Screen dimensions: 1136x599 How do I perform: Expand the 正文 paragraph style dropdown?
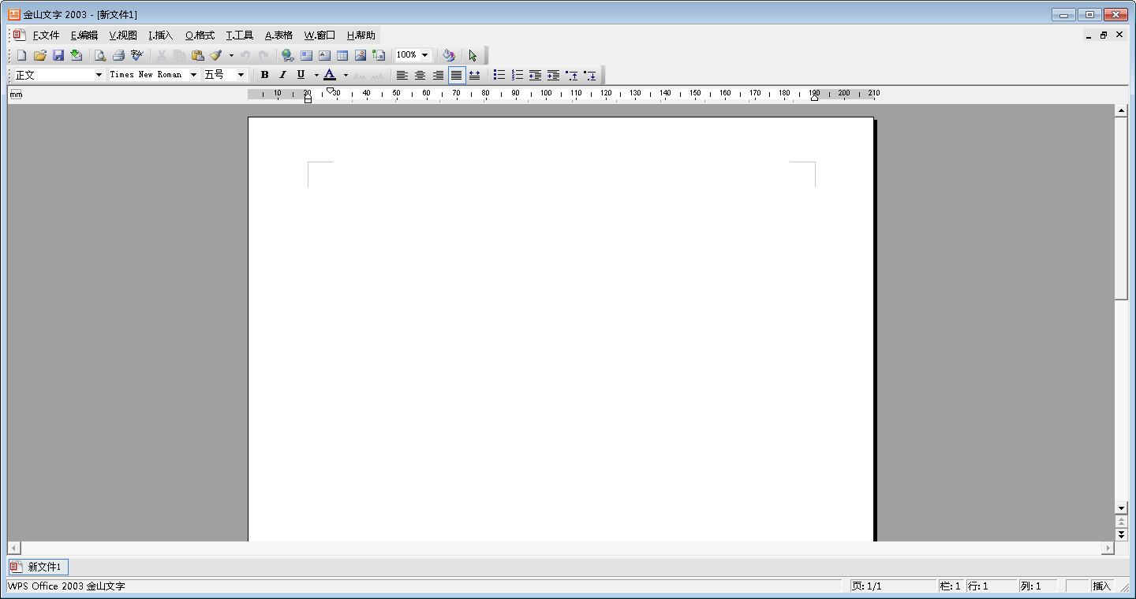99,75
